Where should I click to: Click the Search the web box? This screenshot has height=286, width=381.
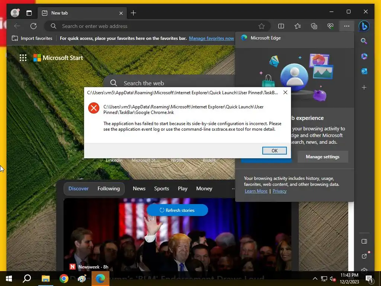[x=170, y=83]
